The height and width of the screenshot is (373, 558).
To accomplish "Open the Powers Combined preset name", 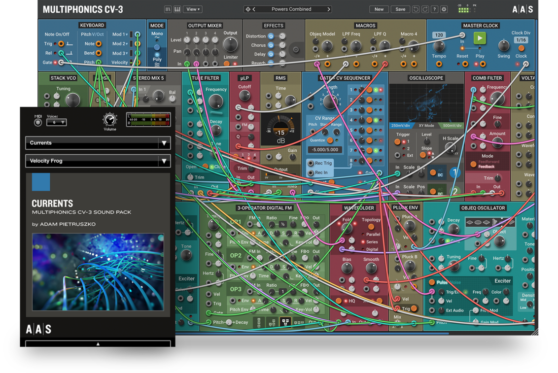I will [291, 9].
